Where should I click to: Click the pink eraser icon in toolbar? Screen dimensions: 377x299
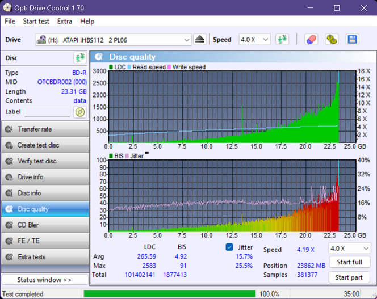coord(311,39)
